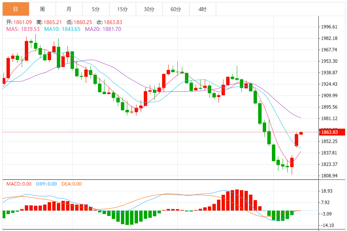This screenshot has width=347, height=231.
Task: Click the -14.10 MACD axis label
Action: point(327,225)
